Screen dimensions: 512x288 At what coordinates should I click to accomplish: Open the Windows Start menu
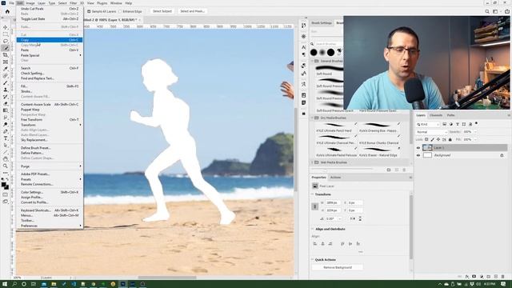(5, 284)
